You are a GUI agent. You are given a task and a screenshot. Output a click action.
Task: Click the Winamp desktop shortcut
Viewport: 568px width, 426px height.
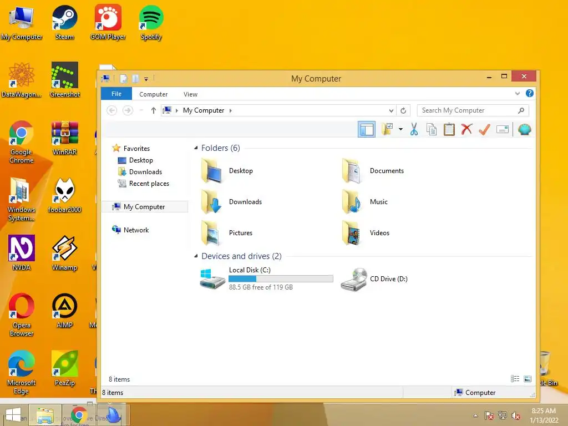64,253
